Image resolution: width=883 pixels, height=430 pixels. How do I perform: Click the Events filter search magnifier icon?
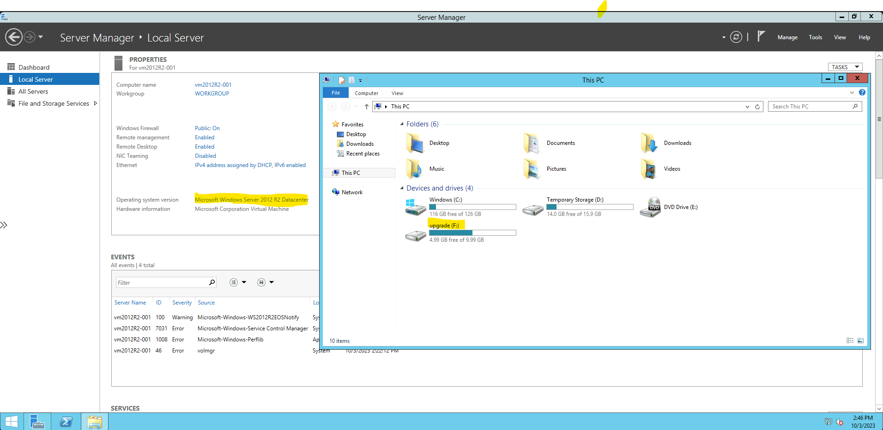(212, 282)
